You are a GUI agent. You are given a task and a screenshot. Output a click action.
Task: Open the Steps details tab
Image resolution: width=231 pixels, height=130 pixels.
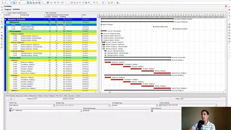tap(46, 96)
